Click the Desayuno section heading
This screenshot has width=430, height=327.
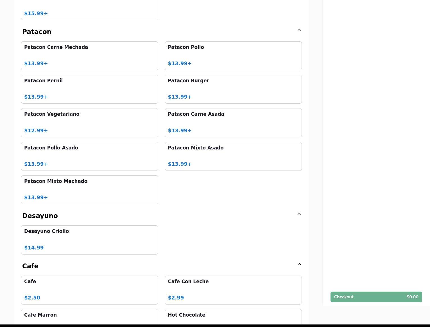[40, 216]
